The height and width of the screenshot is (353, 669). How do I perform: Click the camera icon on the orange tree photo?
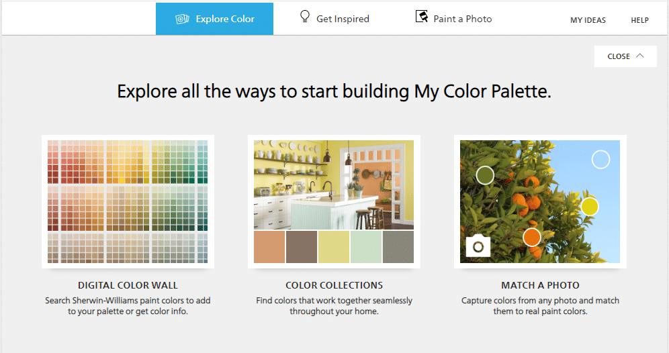coord(478,246)
